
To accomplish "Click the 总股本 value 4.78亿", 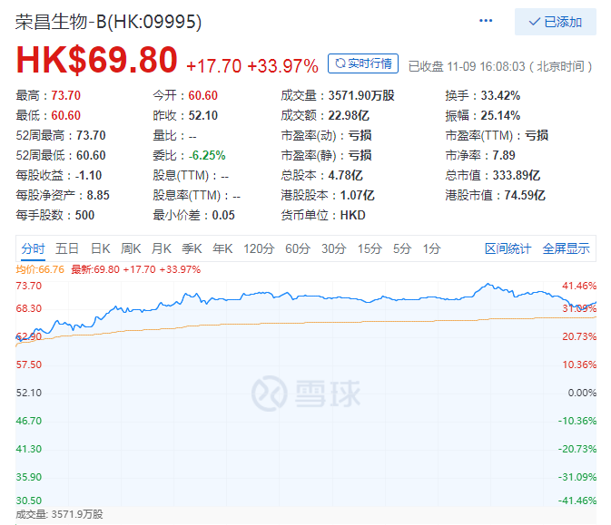I will 345,175.
